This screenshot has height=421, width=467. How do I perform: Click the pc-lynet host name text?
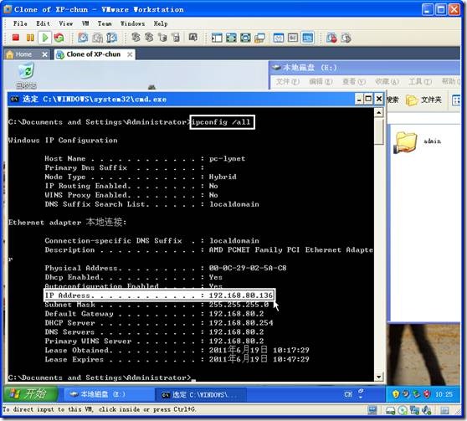click(228, 158)
